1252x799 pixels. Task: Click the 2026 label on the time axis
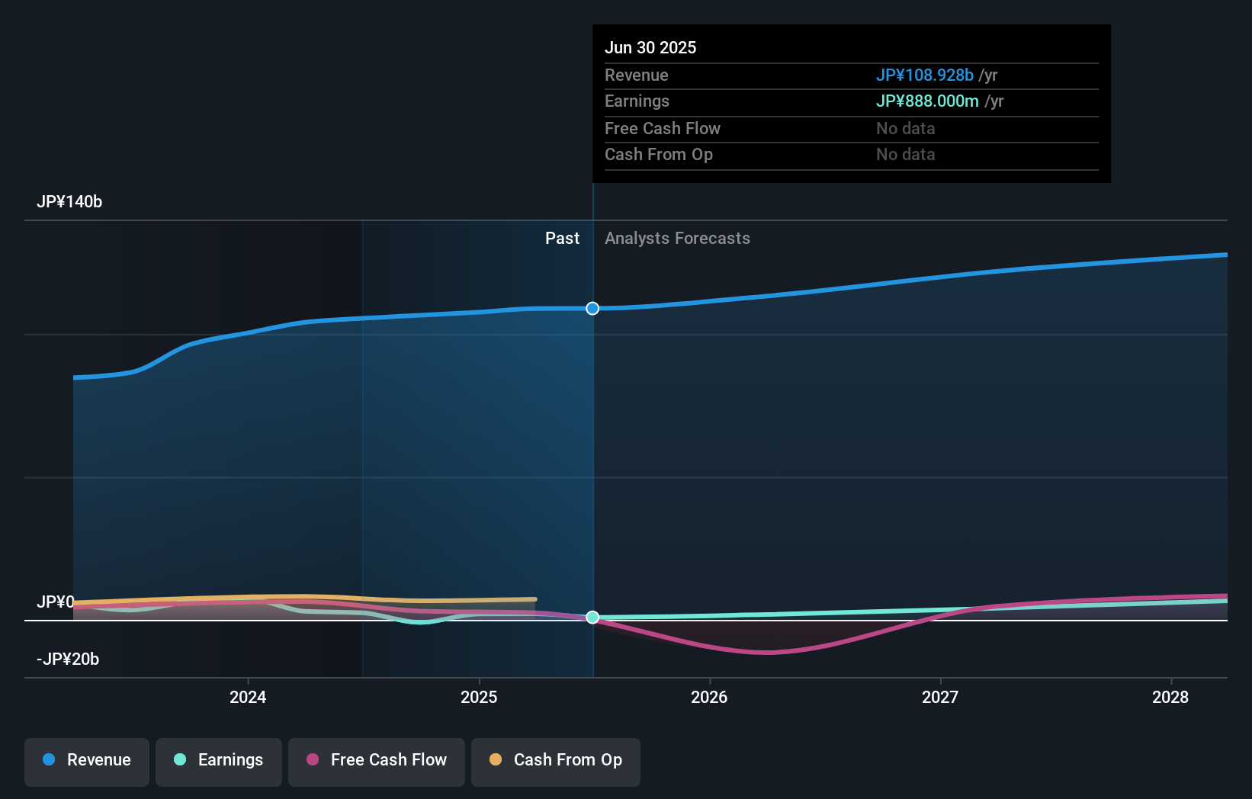point(709,697)
